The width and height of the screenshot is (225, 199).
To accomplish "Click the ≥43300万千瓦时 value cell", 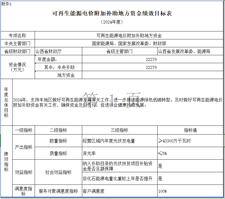I will (x=190, y=141).
